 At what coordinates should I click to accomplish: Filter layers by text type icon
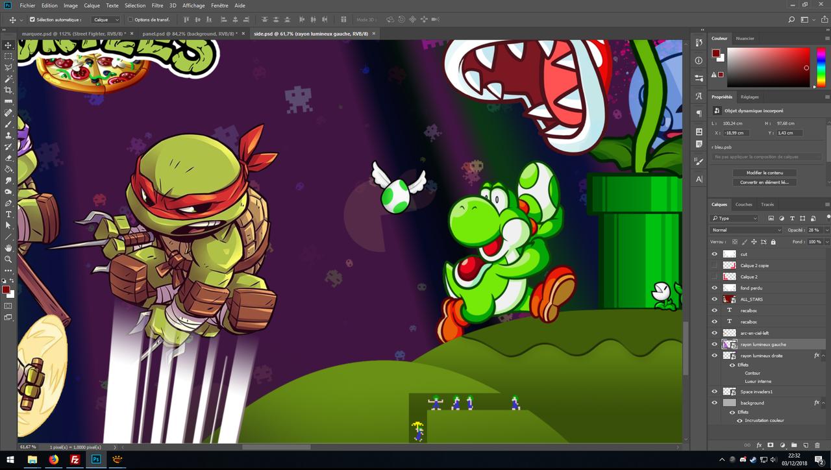(792, 218)
